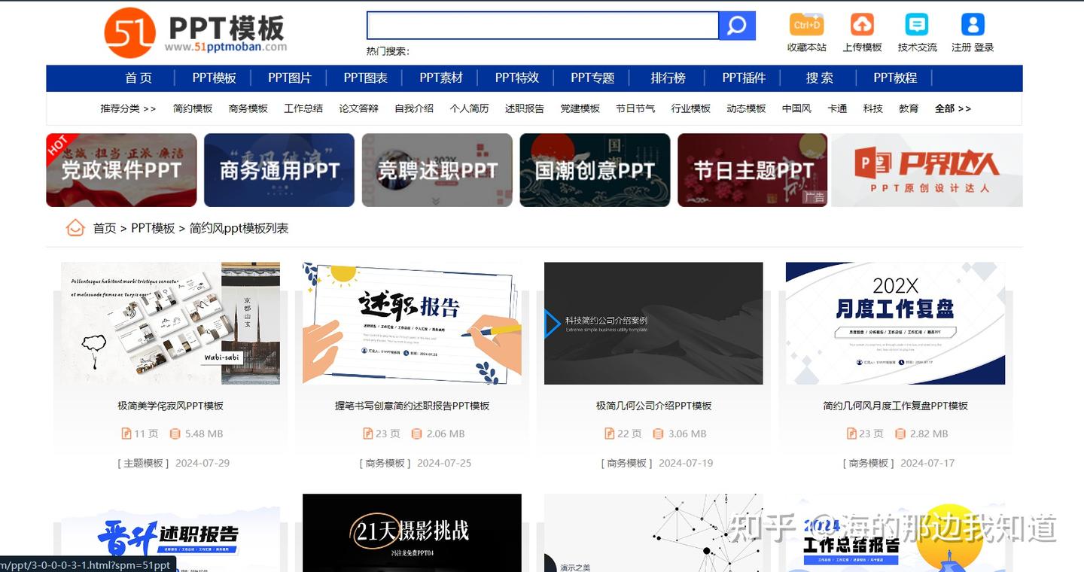Click the 注册登录 user profile icon
Screen dimensions: 1084x572
click(x=972, y=25)
